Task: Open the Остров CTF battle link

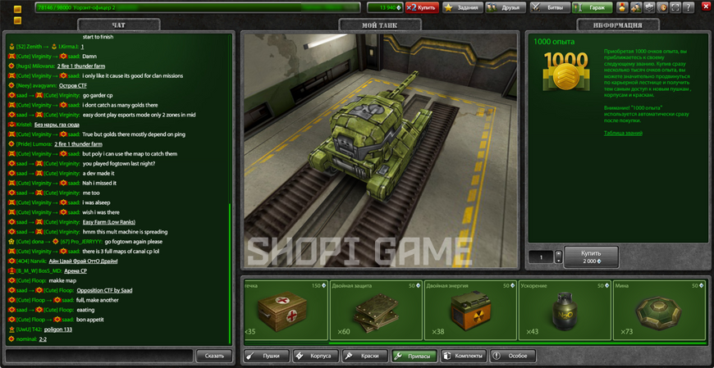Action: [x=73, y=85]
